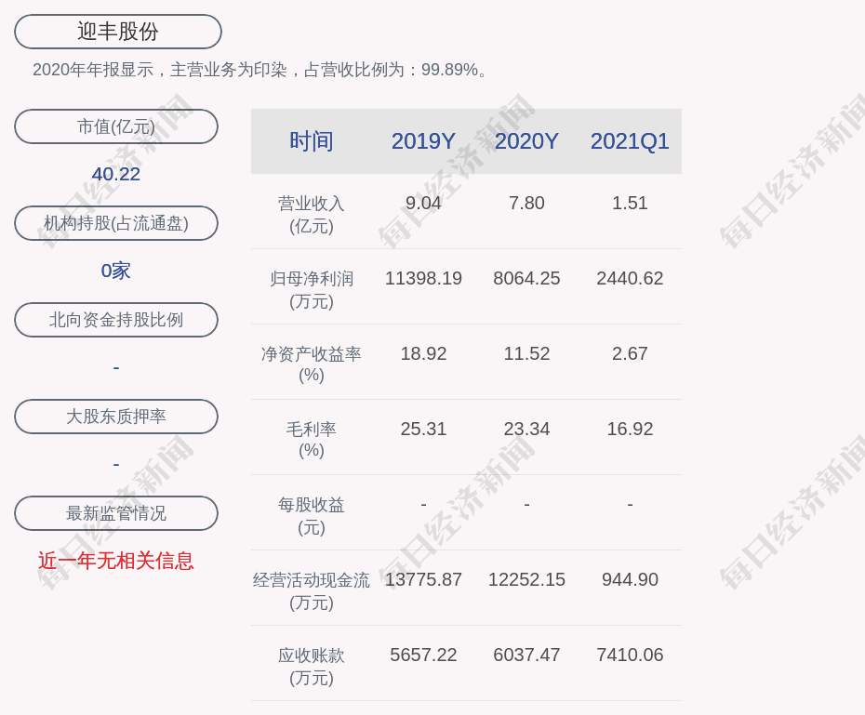
Task: Click the 大股东质押率 label pill
Action: pyautogui.click(x=116, y=417)
